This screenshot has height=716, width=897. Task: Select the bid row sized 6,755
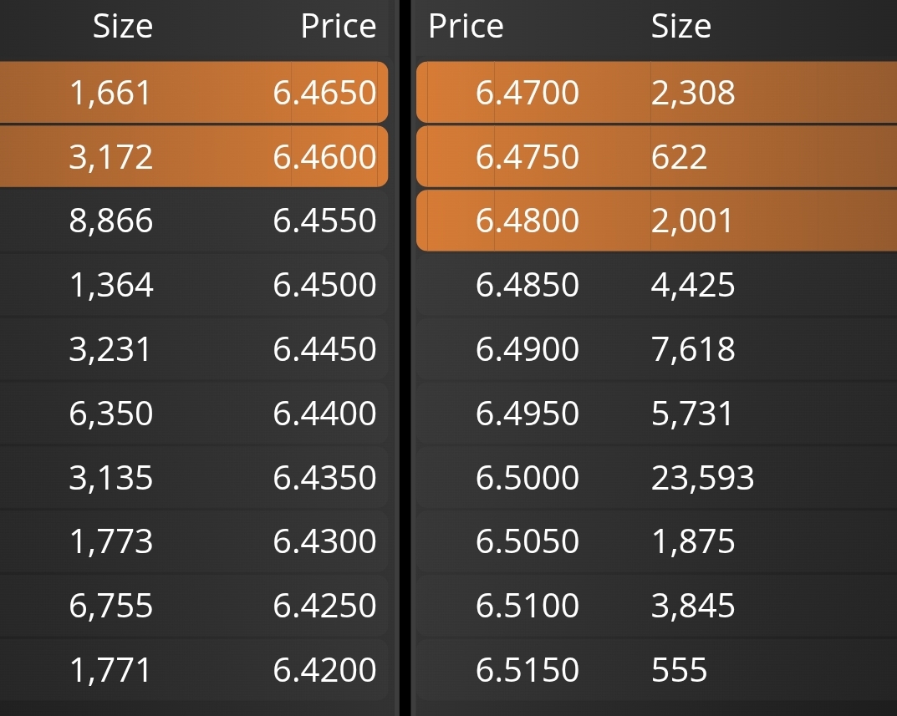(x=194, y=606)
